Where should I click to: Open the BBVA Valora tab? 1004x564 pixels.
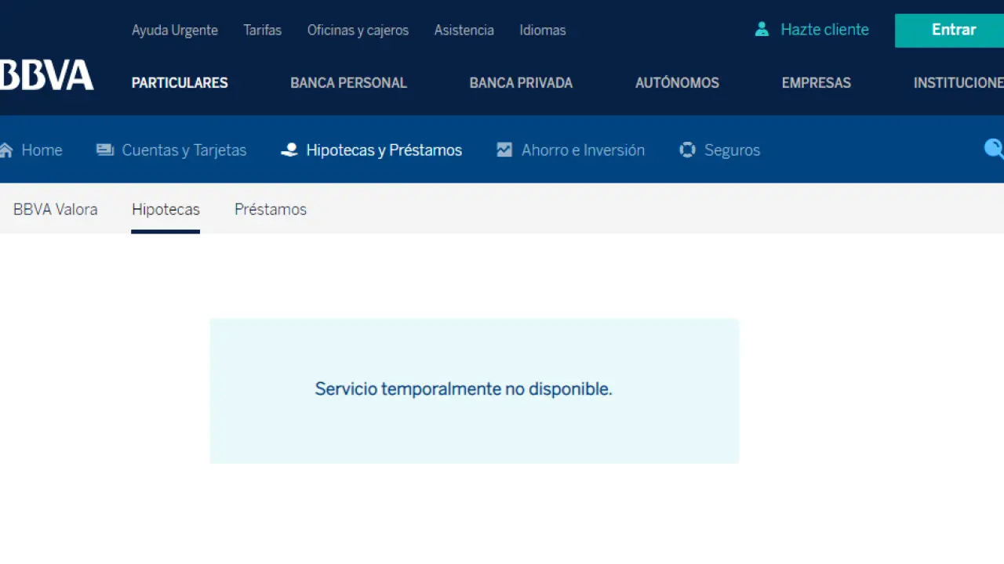click(x=55, y=209)
